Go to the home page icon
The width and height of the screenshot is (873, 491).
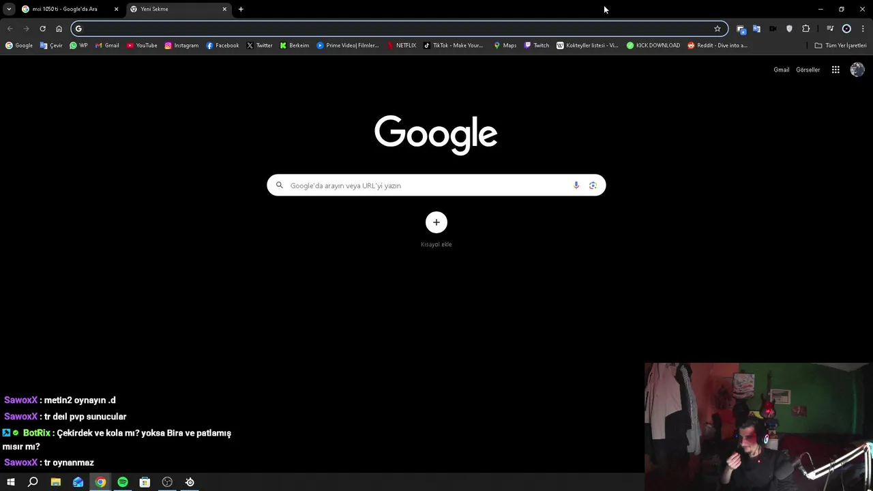(x=59, y=29)
